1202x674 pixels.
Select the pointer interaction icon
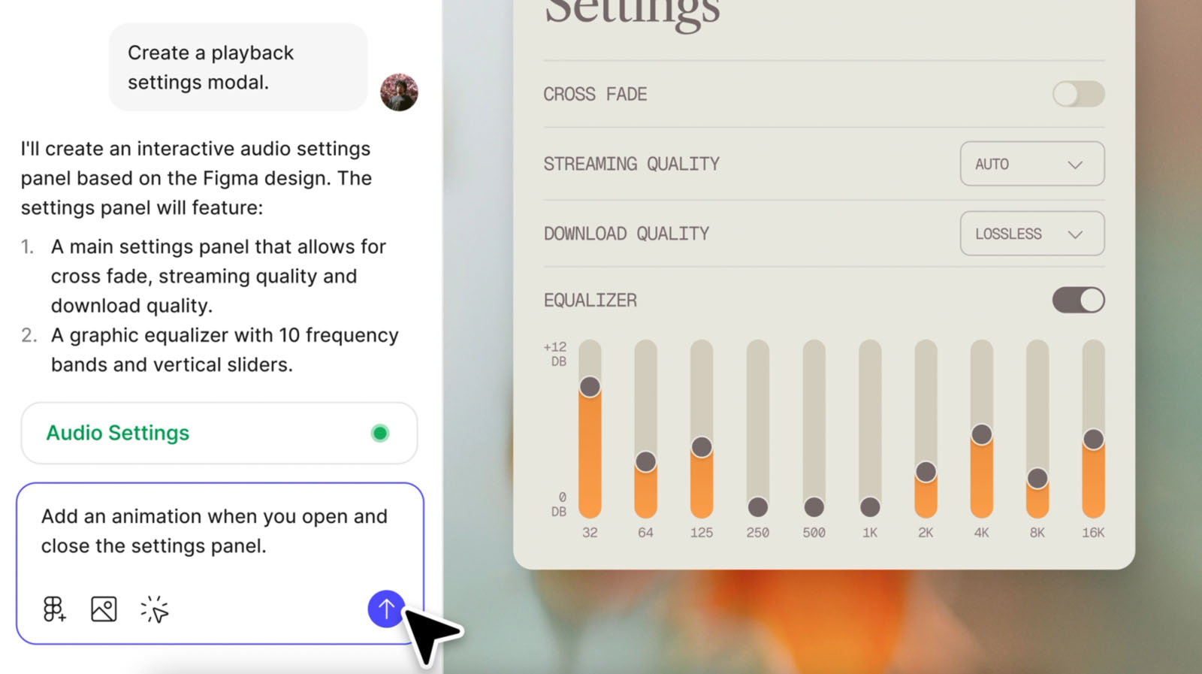click(154, 609)
